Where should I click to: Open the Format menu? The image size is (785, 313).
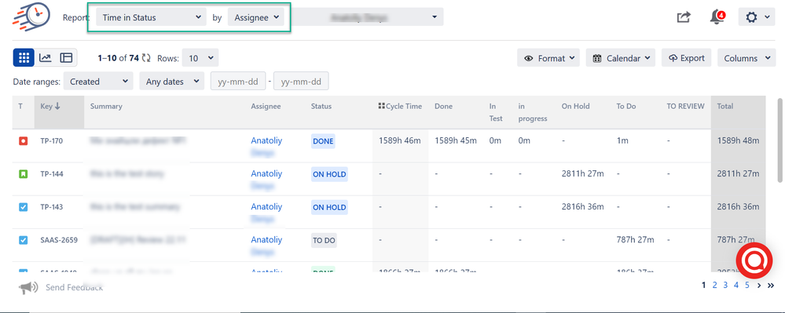coord(548,58)
